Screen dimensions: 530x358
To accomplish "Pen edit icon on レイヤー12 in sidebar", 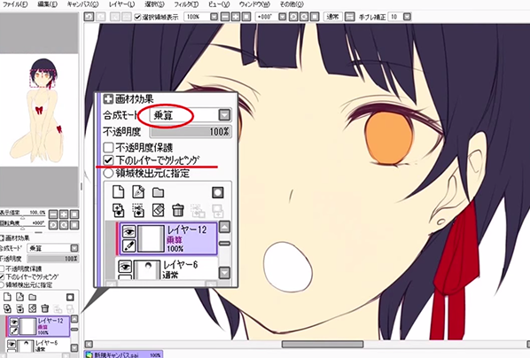I will [14, 331].
